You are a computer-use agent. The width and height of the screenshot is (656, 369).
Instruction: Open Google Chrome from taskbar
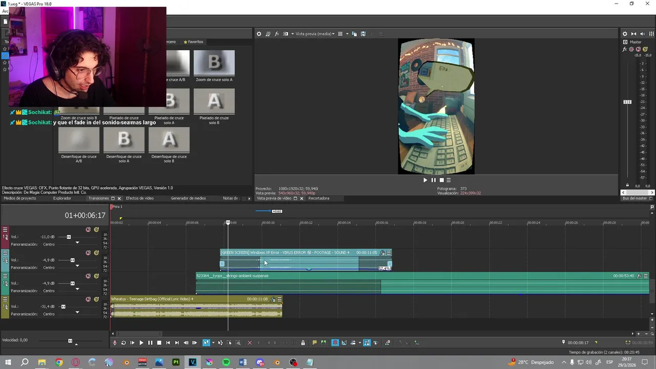pos(59,362)
